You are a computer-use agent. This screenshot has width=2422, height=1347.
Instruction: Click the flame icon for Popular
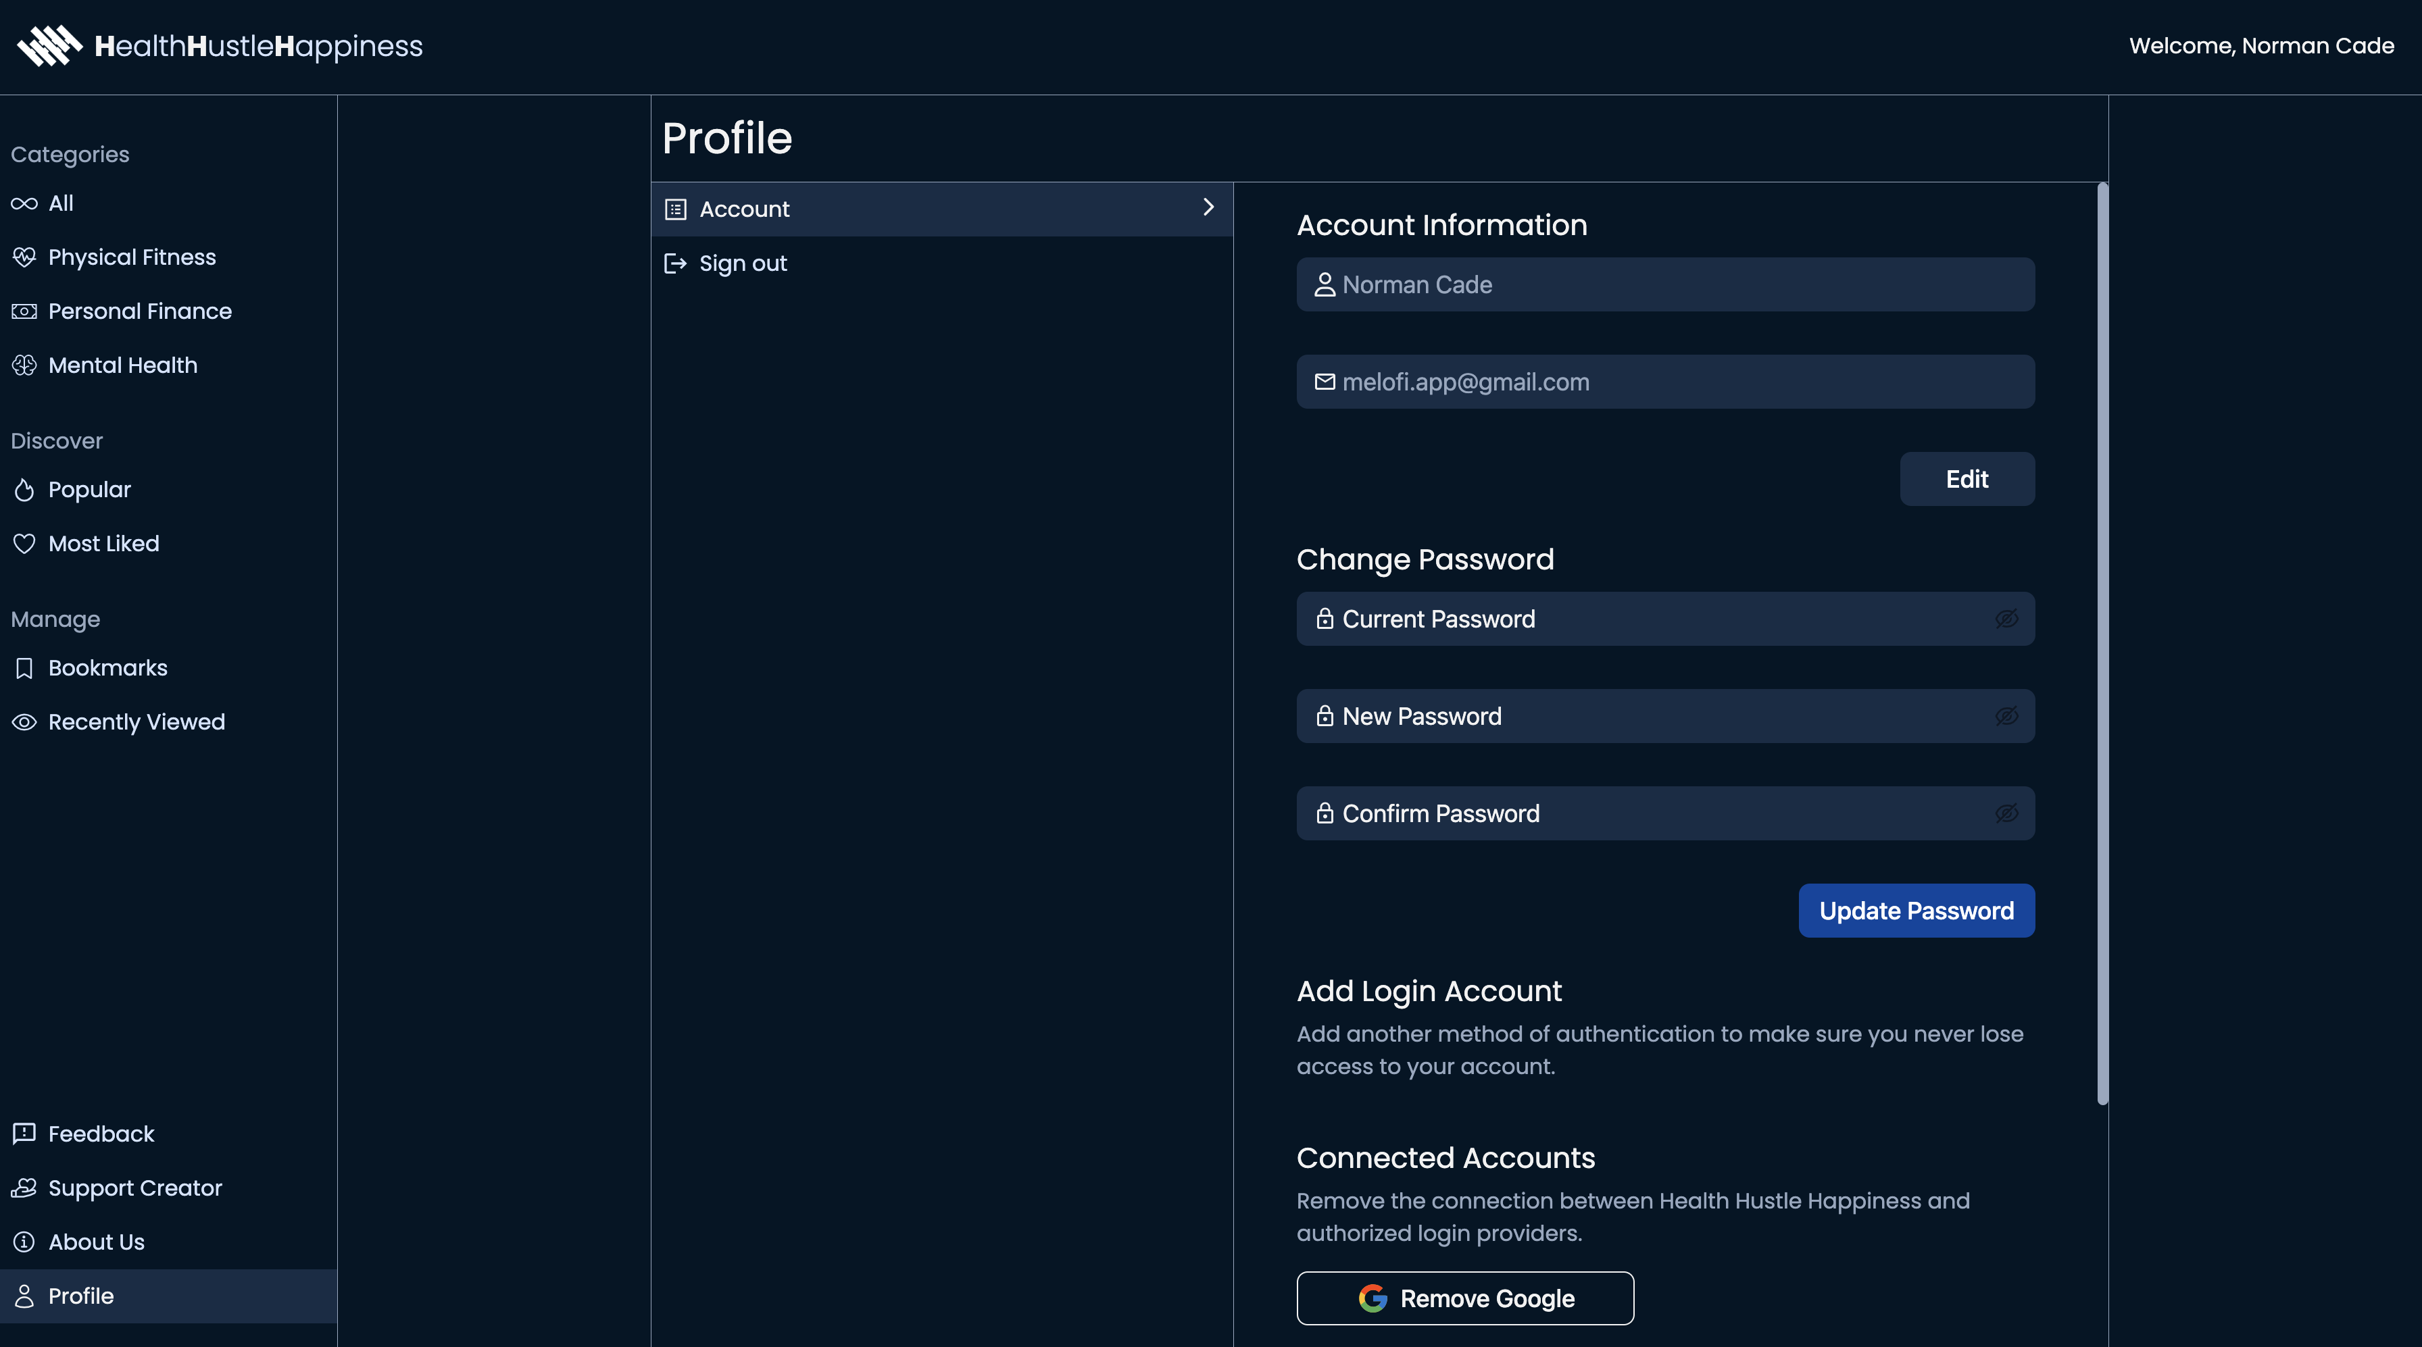point(24,490)
